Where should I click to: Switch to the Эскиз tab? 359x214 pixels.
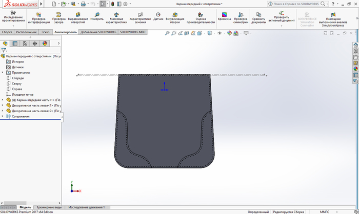click(x=46, y=32)
